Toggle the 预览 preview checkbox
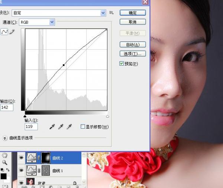Image resolution: width=223 pixels, height=188 pixels. 122,64
